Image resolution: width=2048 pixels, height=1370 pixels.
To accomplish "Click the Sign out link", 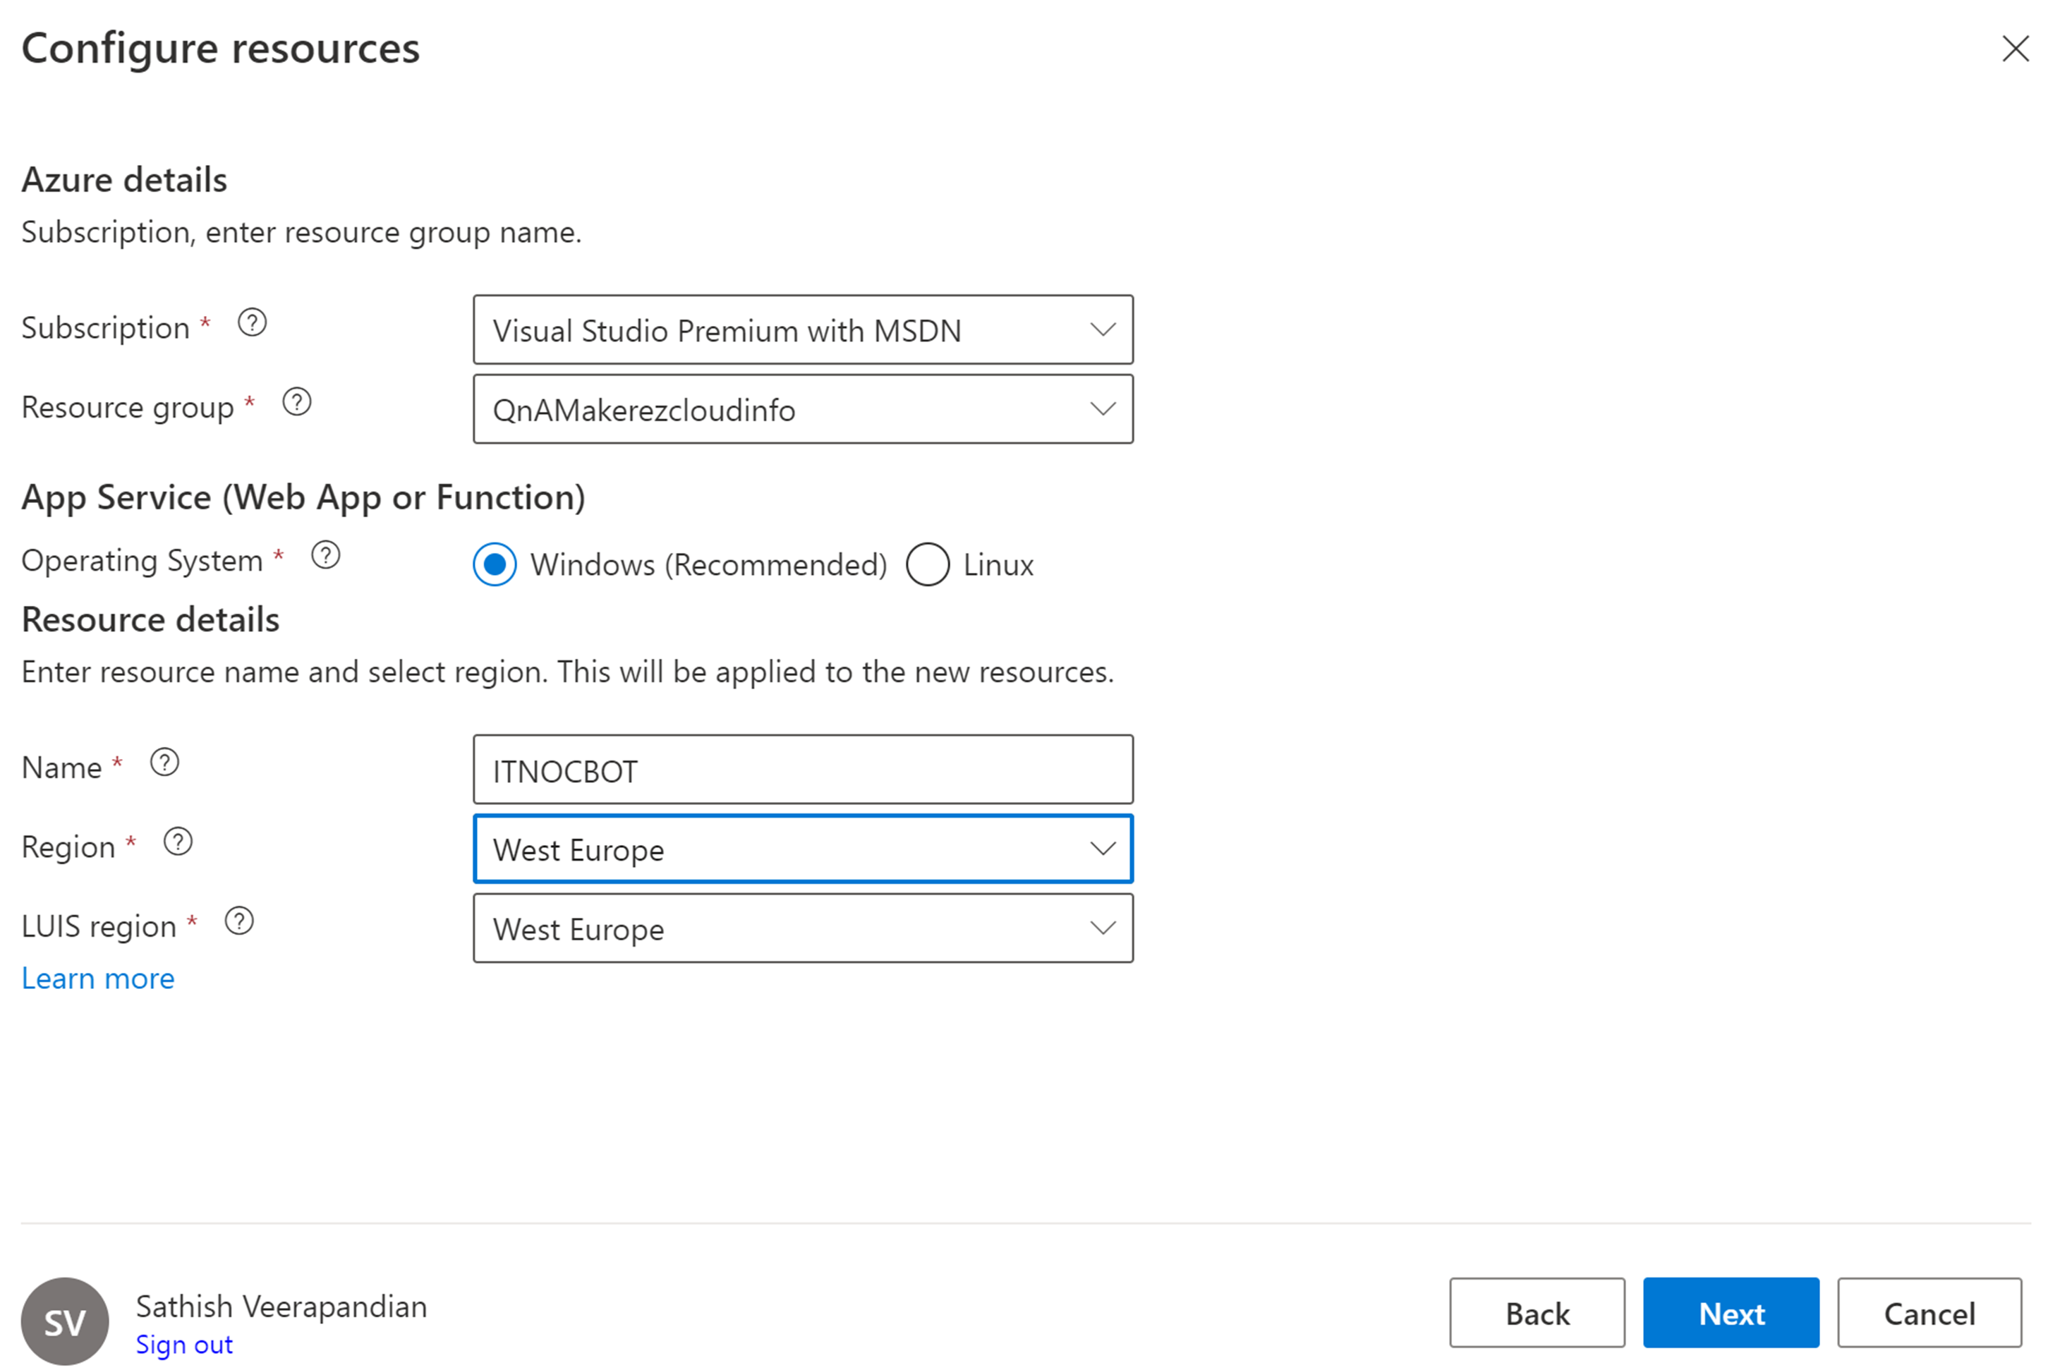I will click(183, 1345).
